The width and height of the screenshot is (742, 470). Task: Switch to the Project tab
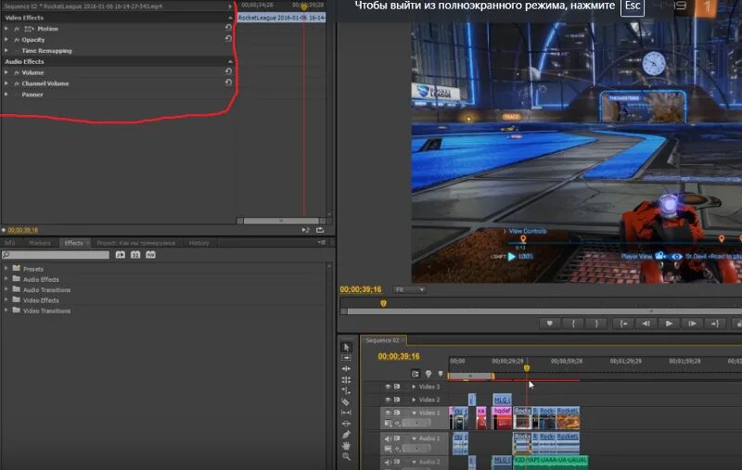coord(135,243)
